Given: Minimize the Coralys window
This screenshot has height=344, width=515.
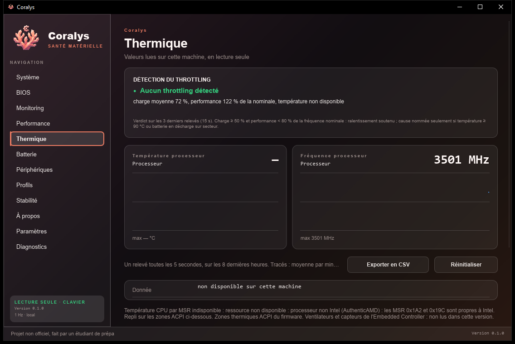Looking at the screenshot, I should (x=460, y=7).
